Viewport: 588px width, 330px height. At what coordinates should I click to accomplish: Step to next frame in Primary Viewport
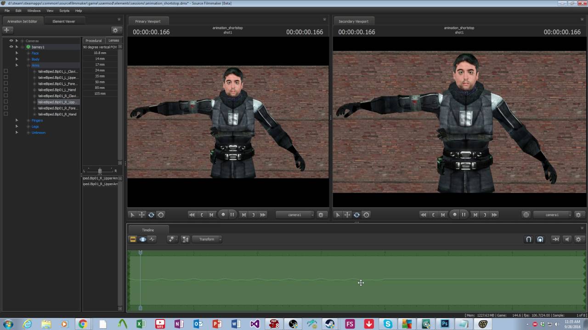click(243, 214)
